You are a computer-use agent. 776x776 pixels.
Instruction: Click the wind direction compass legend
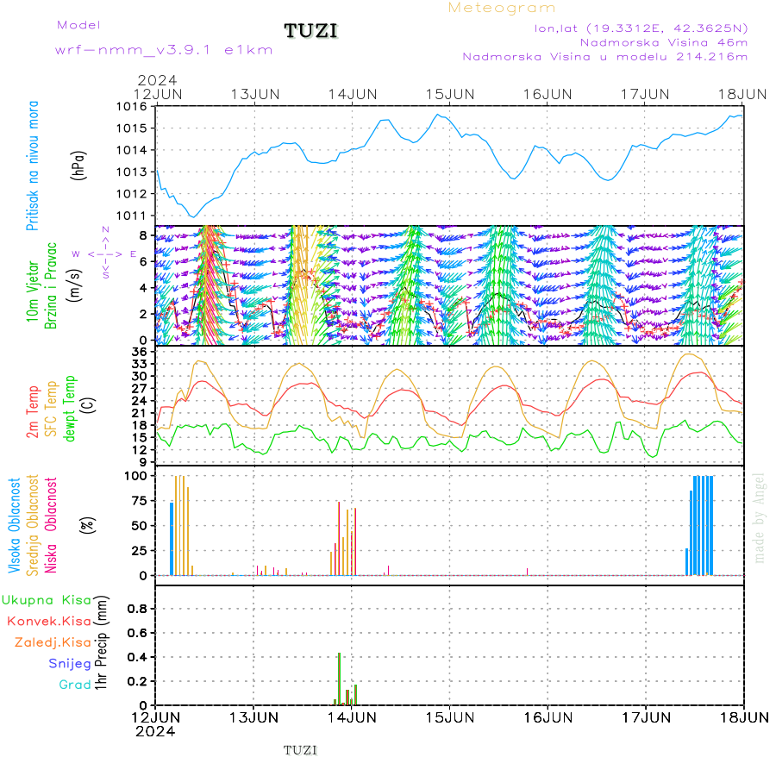pyautogui.click(x=105, y=253)
